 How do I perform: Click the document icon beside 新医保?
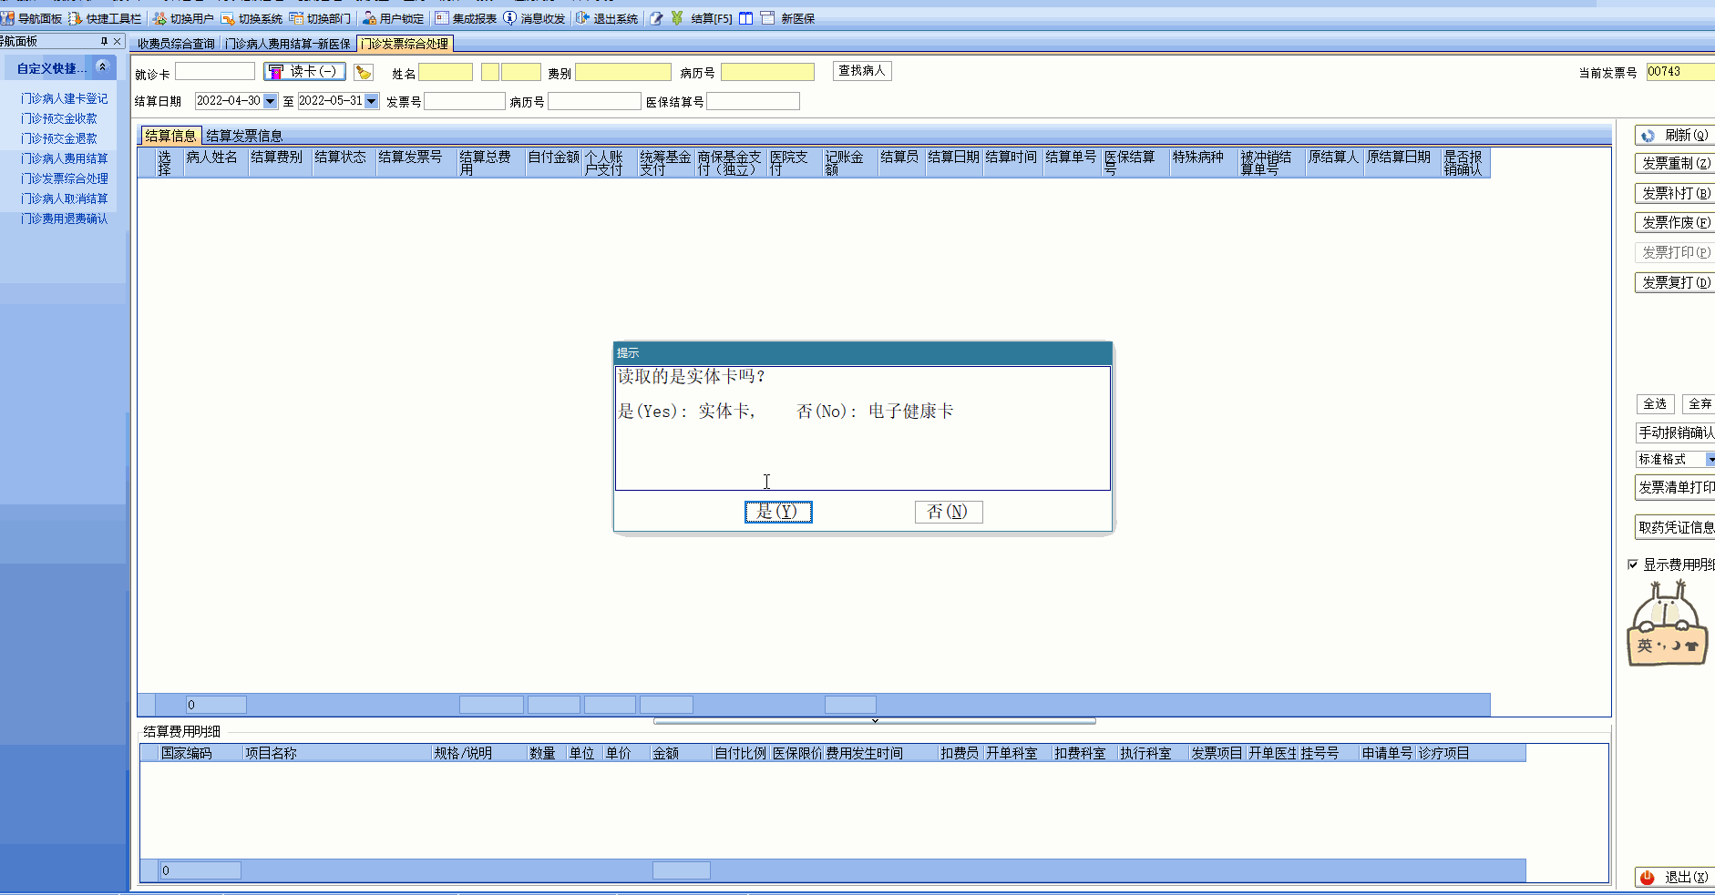(x=767, y=18)
